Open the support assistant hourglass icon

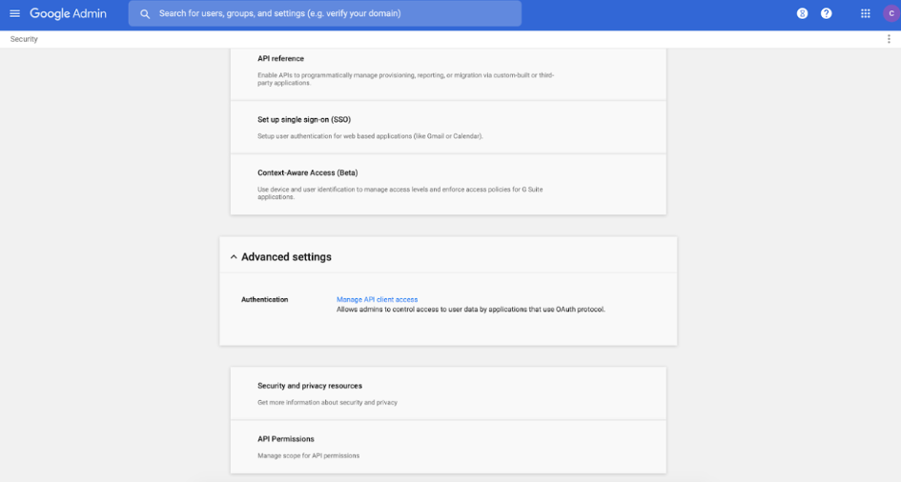[x=802, y=13]
